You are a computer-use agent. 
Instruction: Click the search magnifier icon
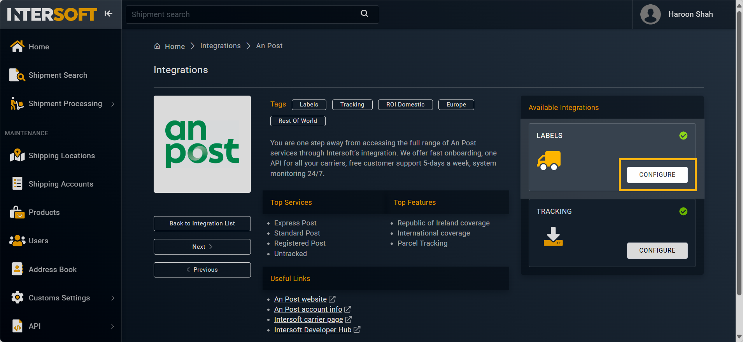tap(364, 14)
